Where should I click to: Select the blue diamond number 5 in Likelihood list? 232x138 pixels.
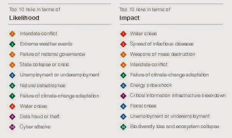pos(12,75)
